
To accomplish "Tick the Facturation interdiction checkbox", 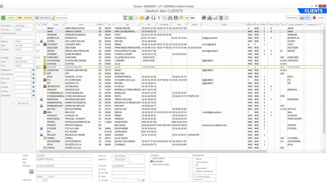I will (x=194, y=168).
